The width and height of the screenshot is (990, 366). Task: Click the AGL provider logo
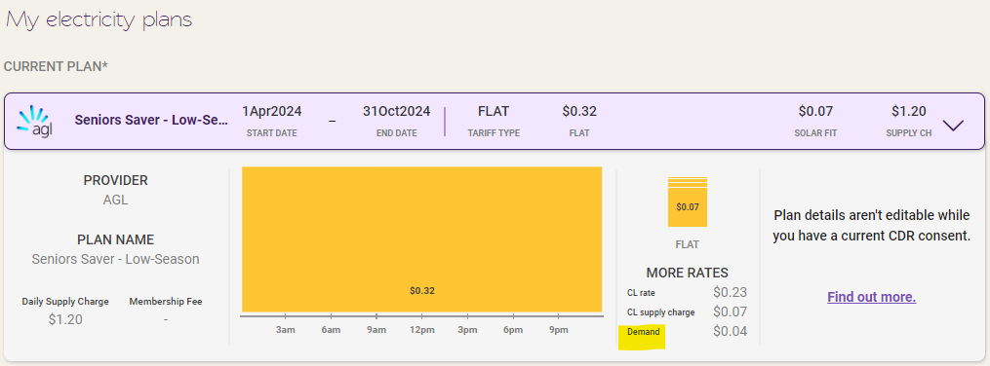[x=35, y=123]
